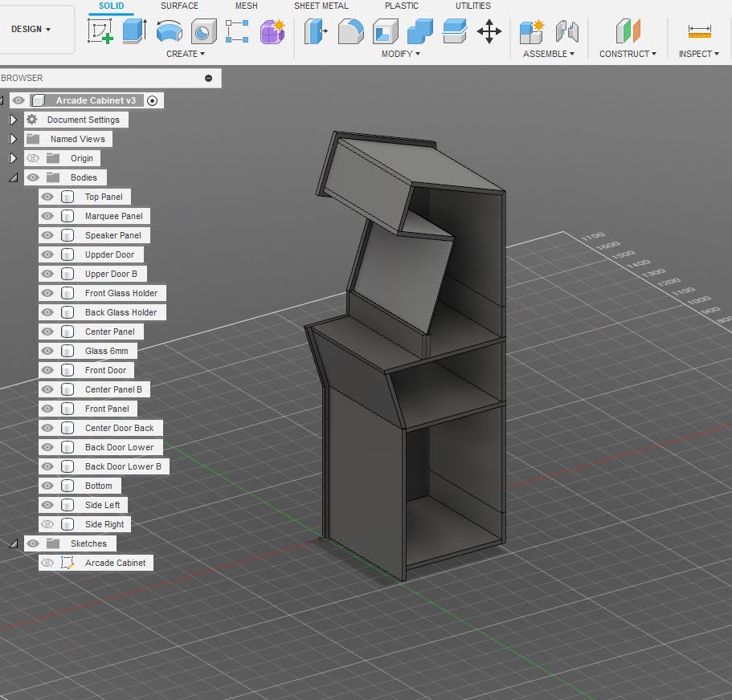
Task: Expand the Document Settings node
Action: click(x=13, y=120)
